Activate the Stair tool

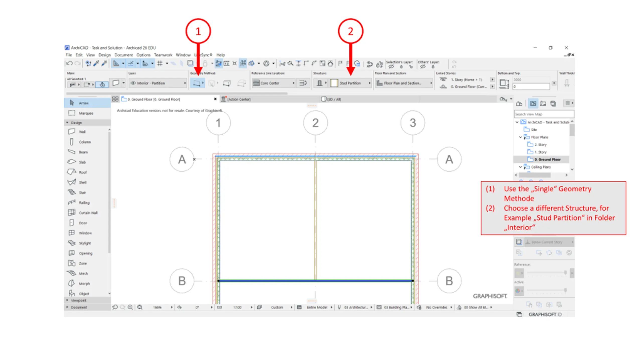82,193
